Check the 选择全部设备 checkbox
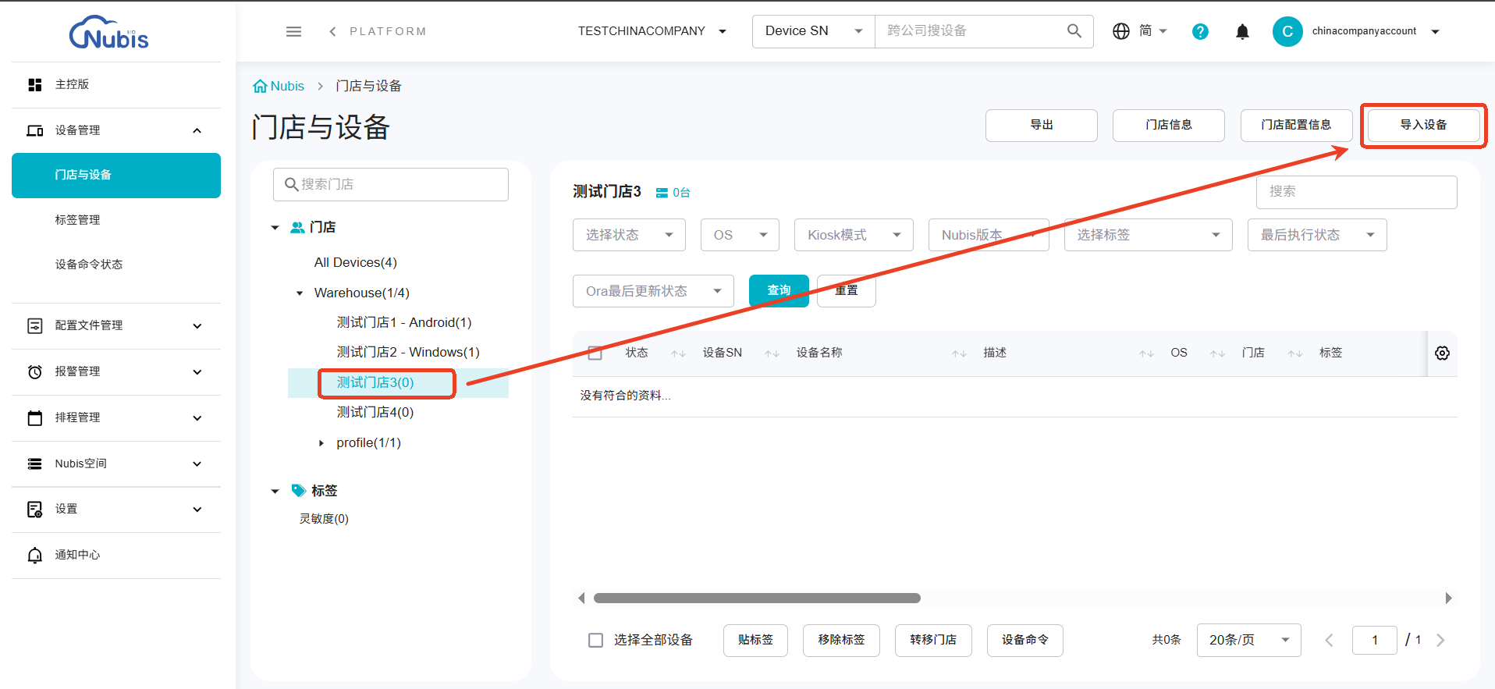 tap(595, 640)
